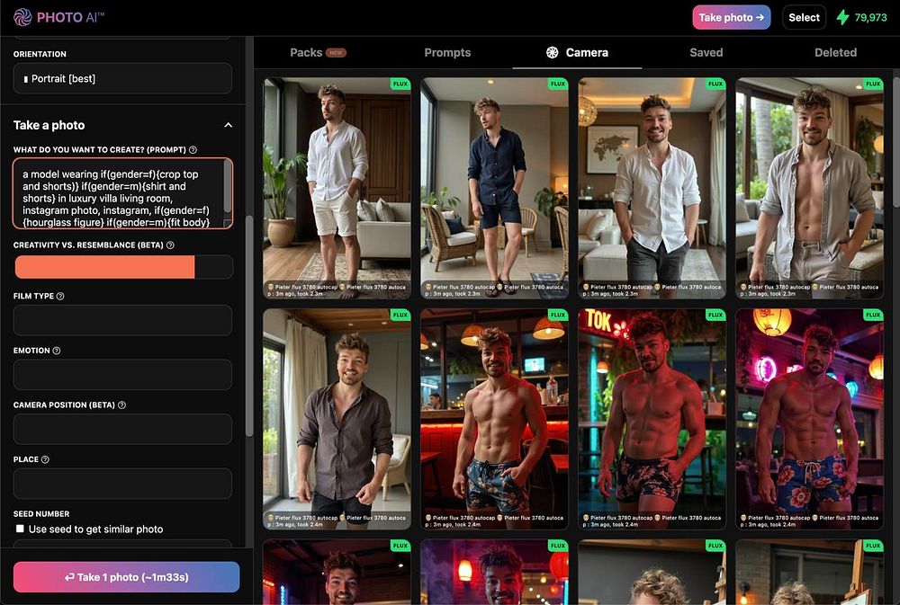
Task: Open the Camera Position help icon
Action: [121, 405]
